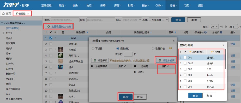Expand the 测试的12 row
The height and width of the screenshot is (103, 241).
pyautogui.click(x=56, y=73)
